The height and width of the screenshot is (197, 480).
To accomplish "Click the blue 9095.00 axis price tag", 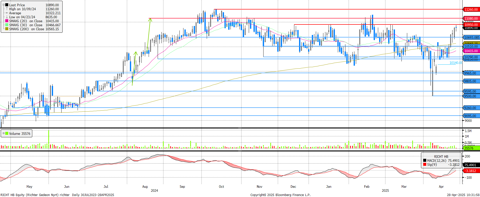I will coord(471,116).
